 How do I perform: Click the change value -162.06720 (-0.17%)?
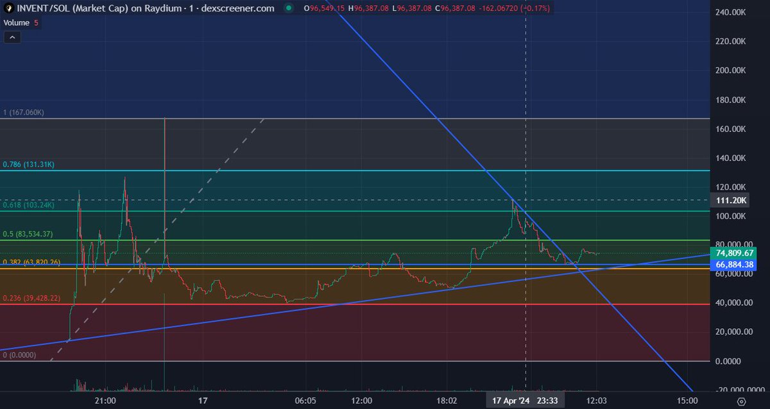pos(514,8)
